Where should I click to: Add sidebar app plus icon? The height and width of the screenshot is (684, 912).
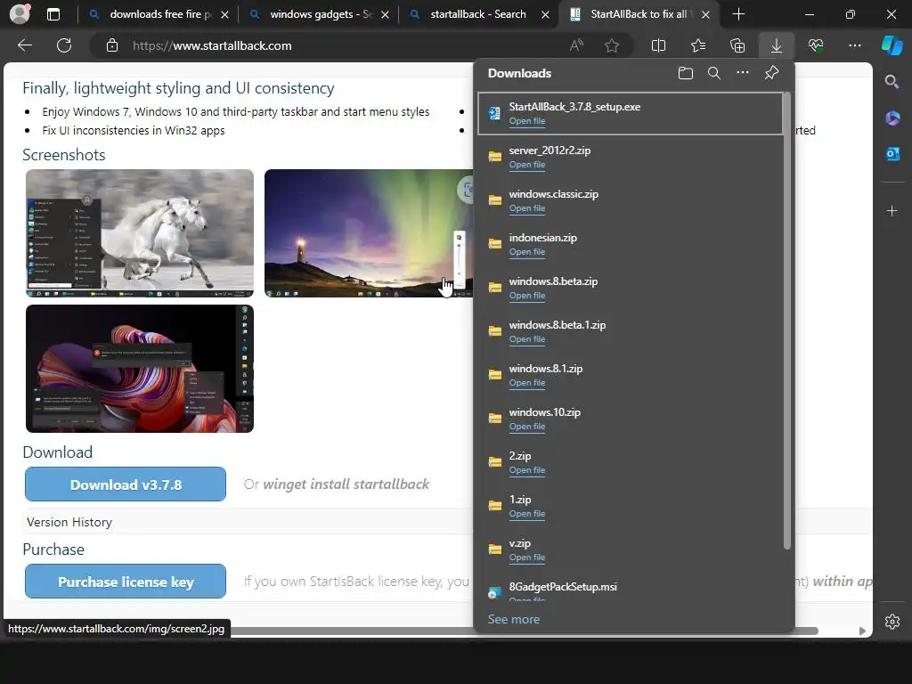coord(892,210)
